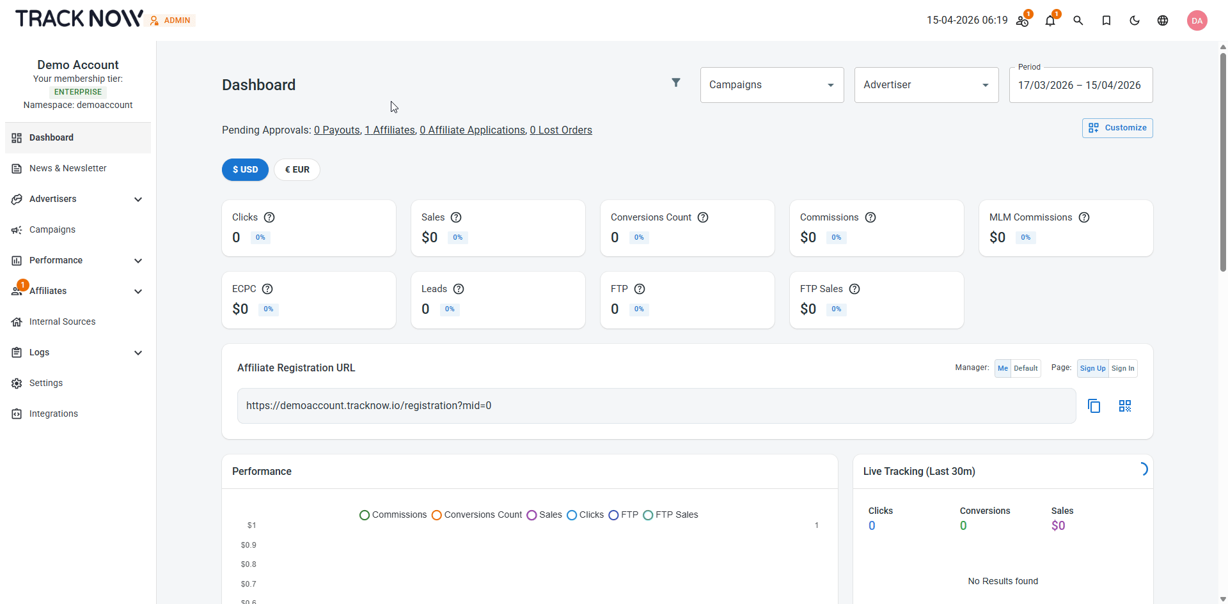The image size is (1228, 604).
Task: Open the 1 Affiliates pending link
Action: [x=390, y=130]
